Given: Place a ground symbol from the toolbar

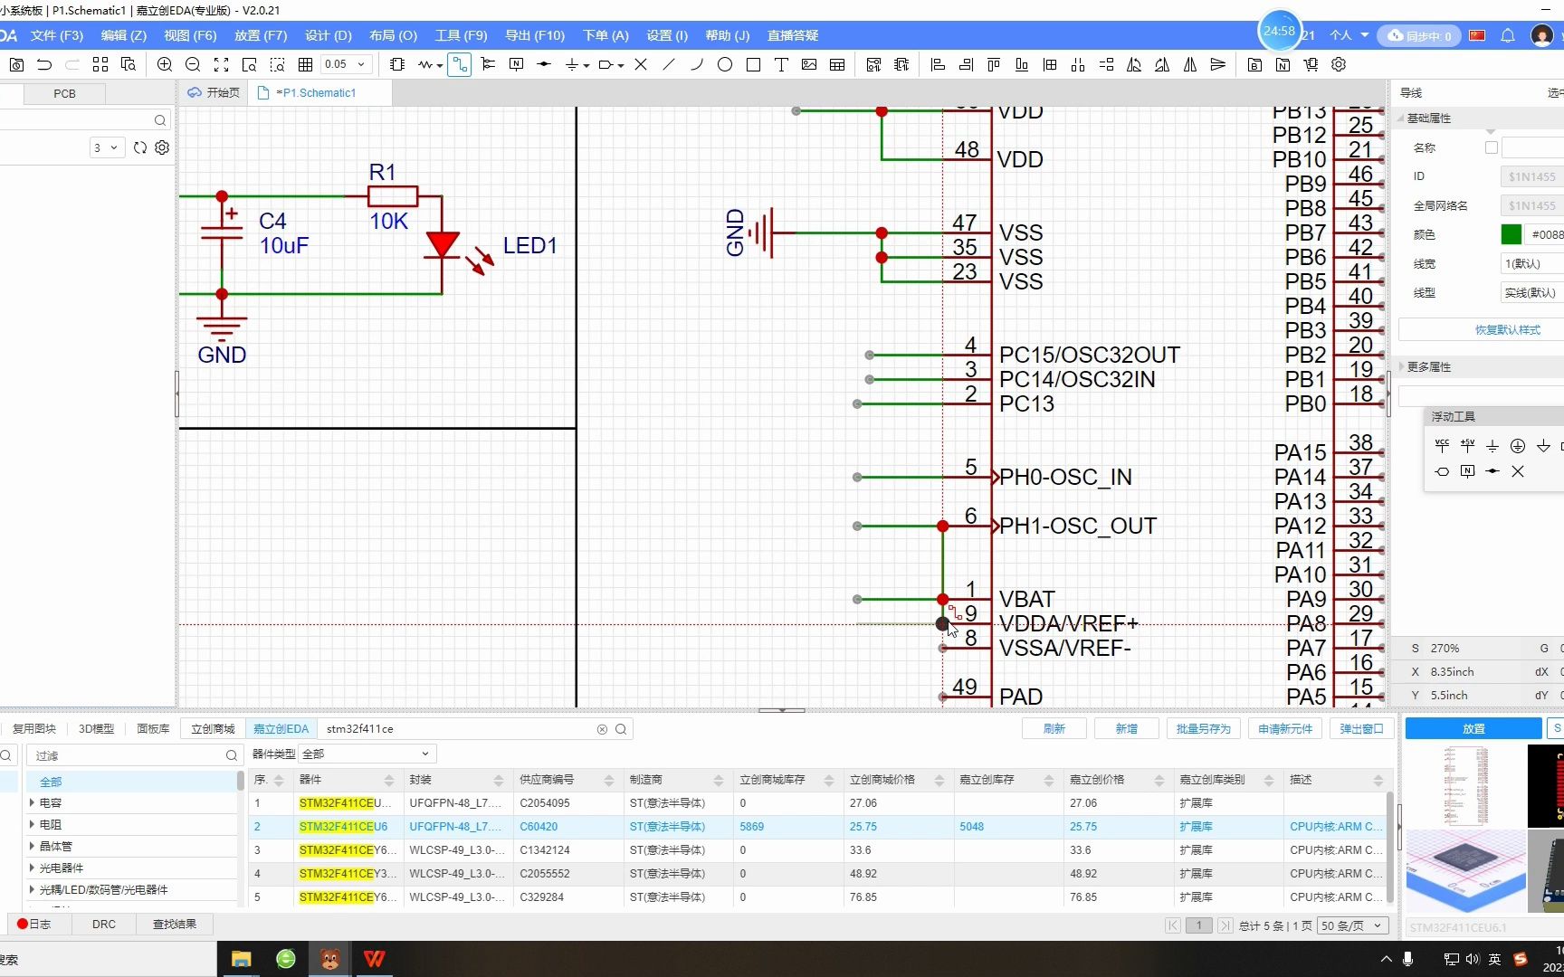Looking at the screenshot, I should tap(571, 64).
